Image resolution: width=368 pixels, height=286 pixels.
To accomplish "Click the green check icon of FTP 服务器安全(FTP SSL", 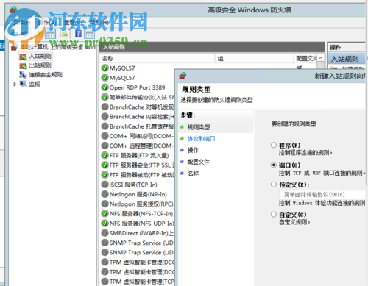I will pos(105,165).
